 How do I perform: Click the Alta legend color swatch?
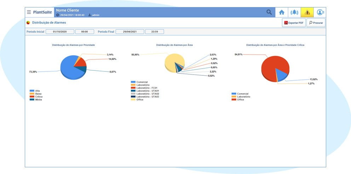[32, 91]
